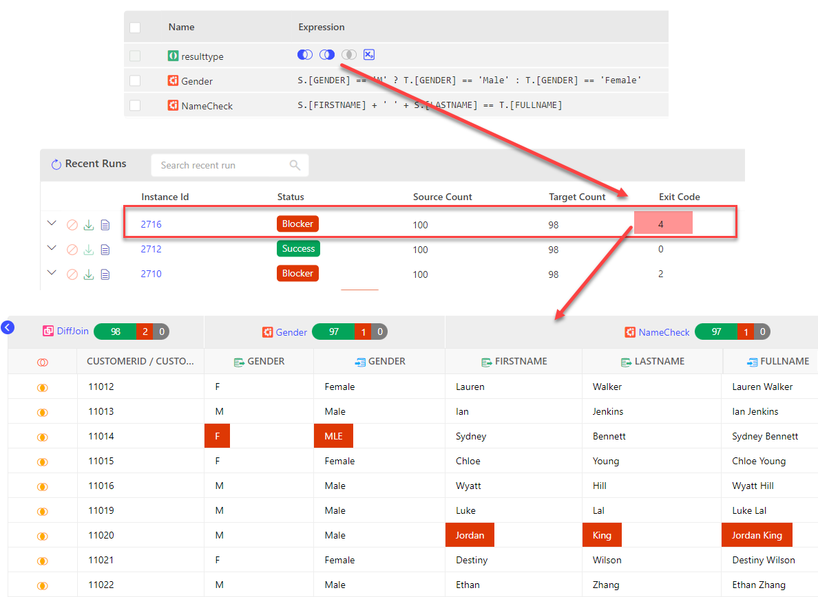Image resolution: width=818 pixels, height=597 pixels.
Task: Click the download icon for run 2716
Action: 89,225
